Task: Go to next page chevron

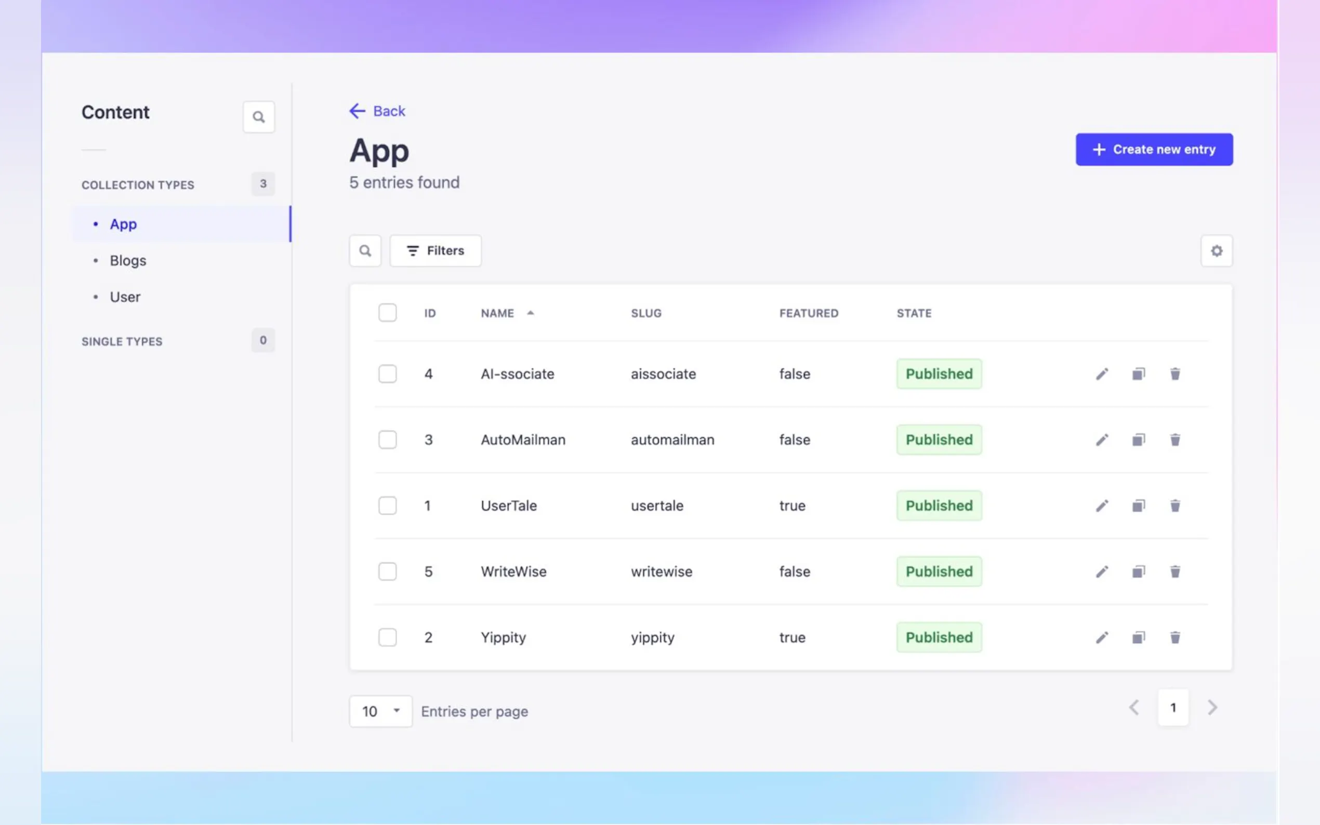Action: tap(1212, 708)
